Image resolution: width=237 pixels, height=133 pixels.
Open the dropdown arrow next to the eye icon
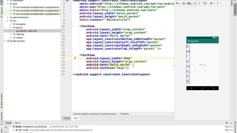[180, 3]
